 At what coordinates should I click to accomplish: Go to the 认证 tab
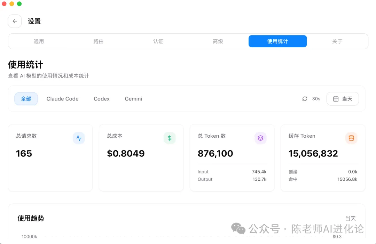tap(158, 41)
